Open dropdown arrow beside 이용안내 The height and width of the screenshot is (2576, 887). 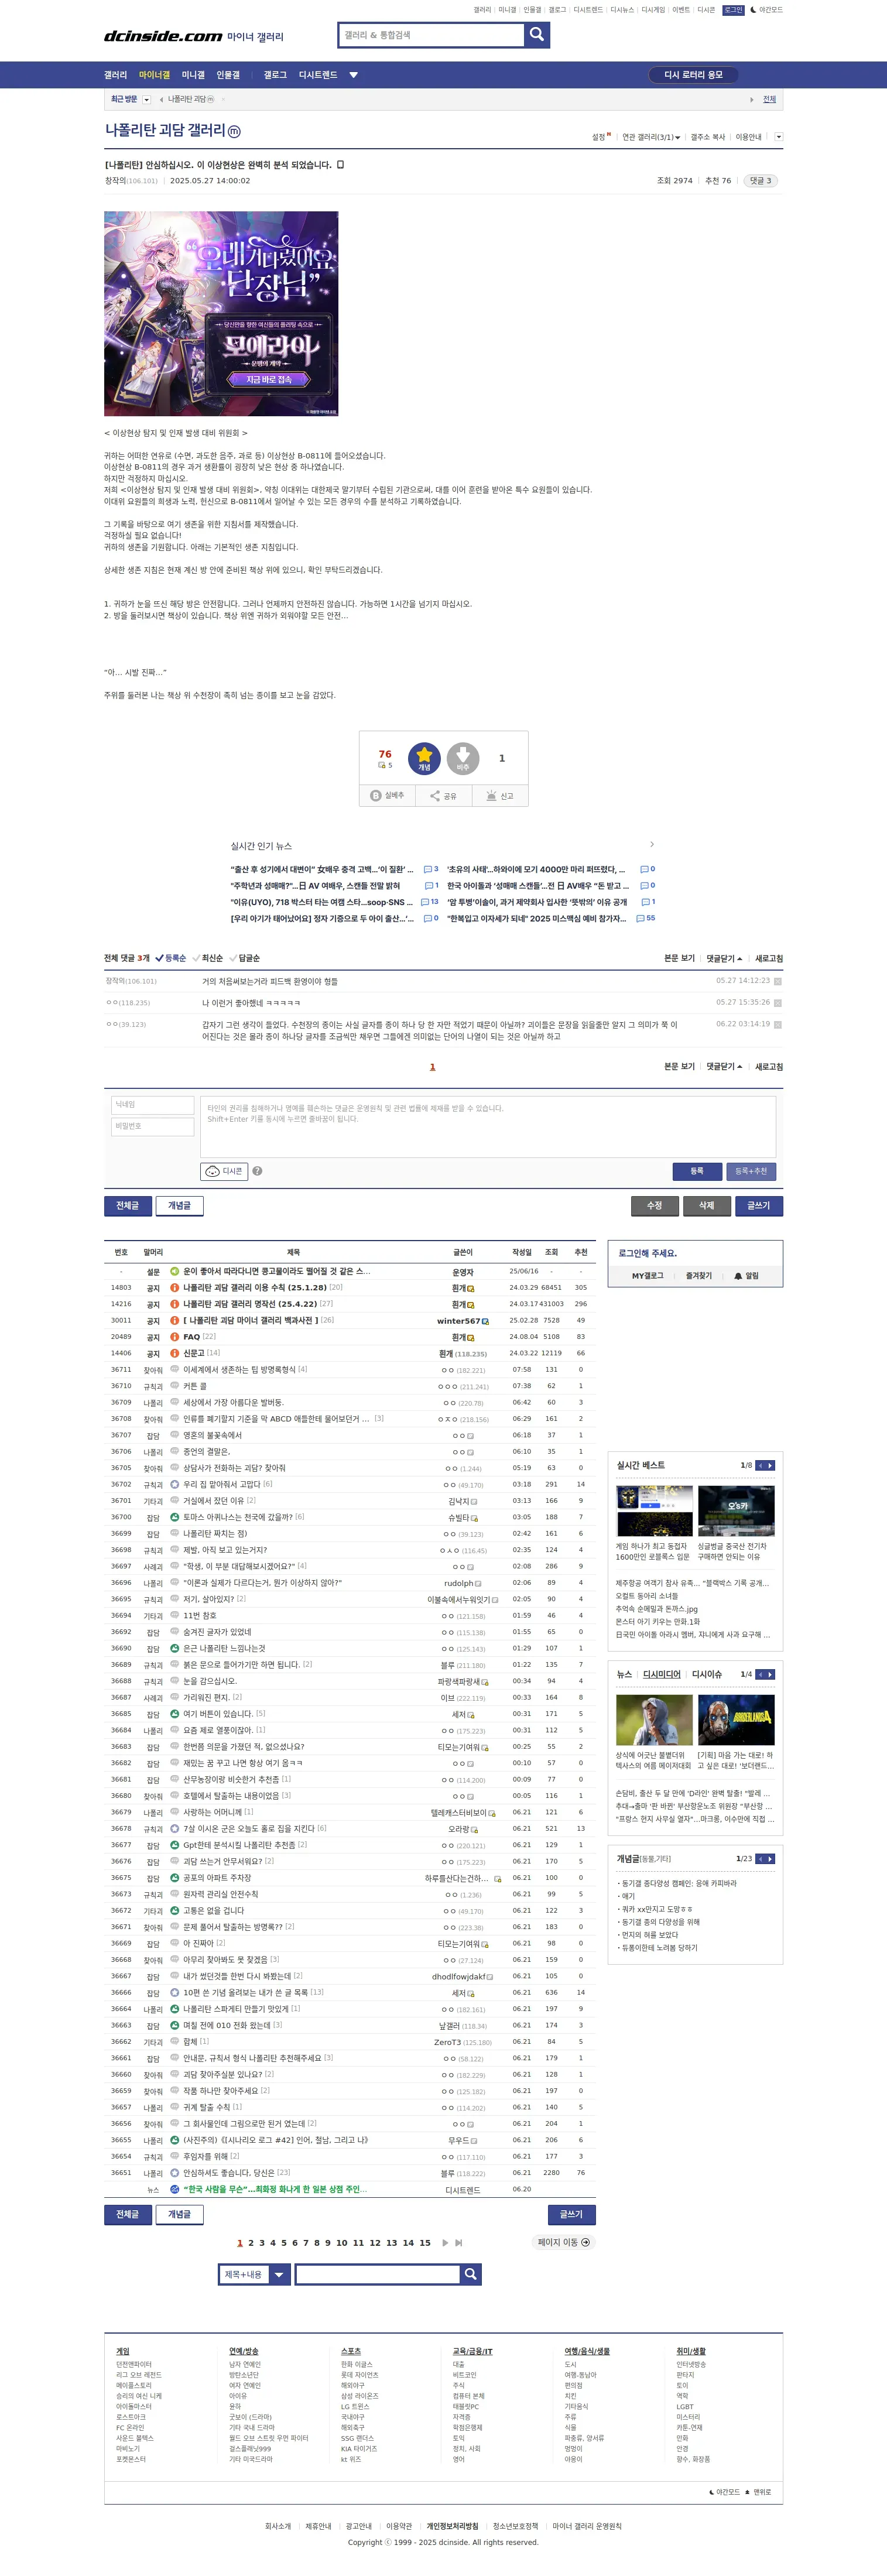click(x=778, y=137)
